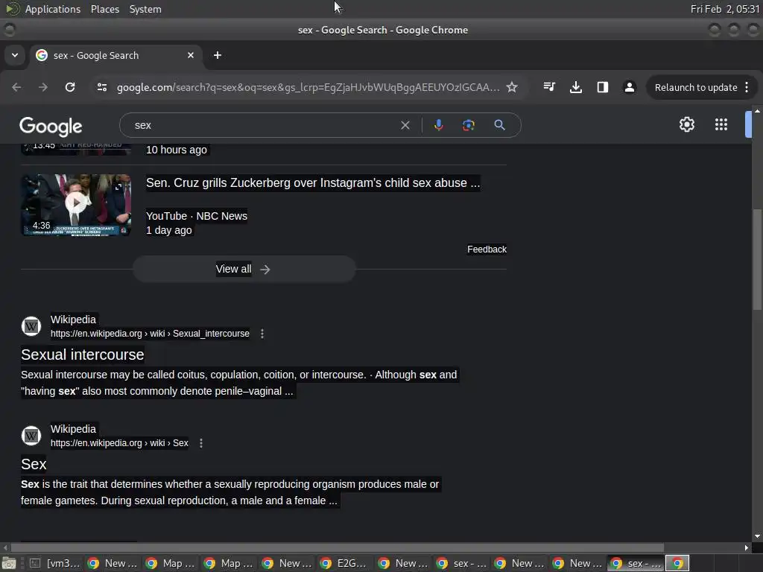This screenshot has height=572, width=763.
Task: Click the Chrome address bar URL
Action: (308, 88)
